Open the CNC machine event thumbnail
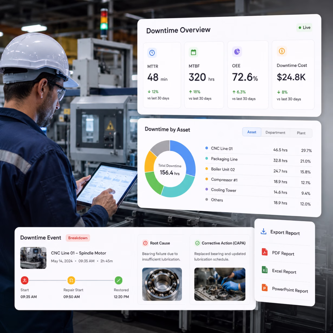The image size is (333, 333). click(x=33, y=258)
